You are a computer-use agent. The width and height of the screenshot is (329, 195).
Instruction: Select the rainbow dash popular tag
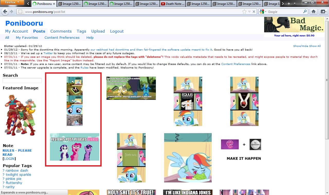click(17, 170)
